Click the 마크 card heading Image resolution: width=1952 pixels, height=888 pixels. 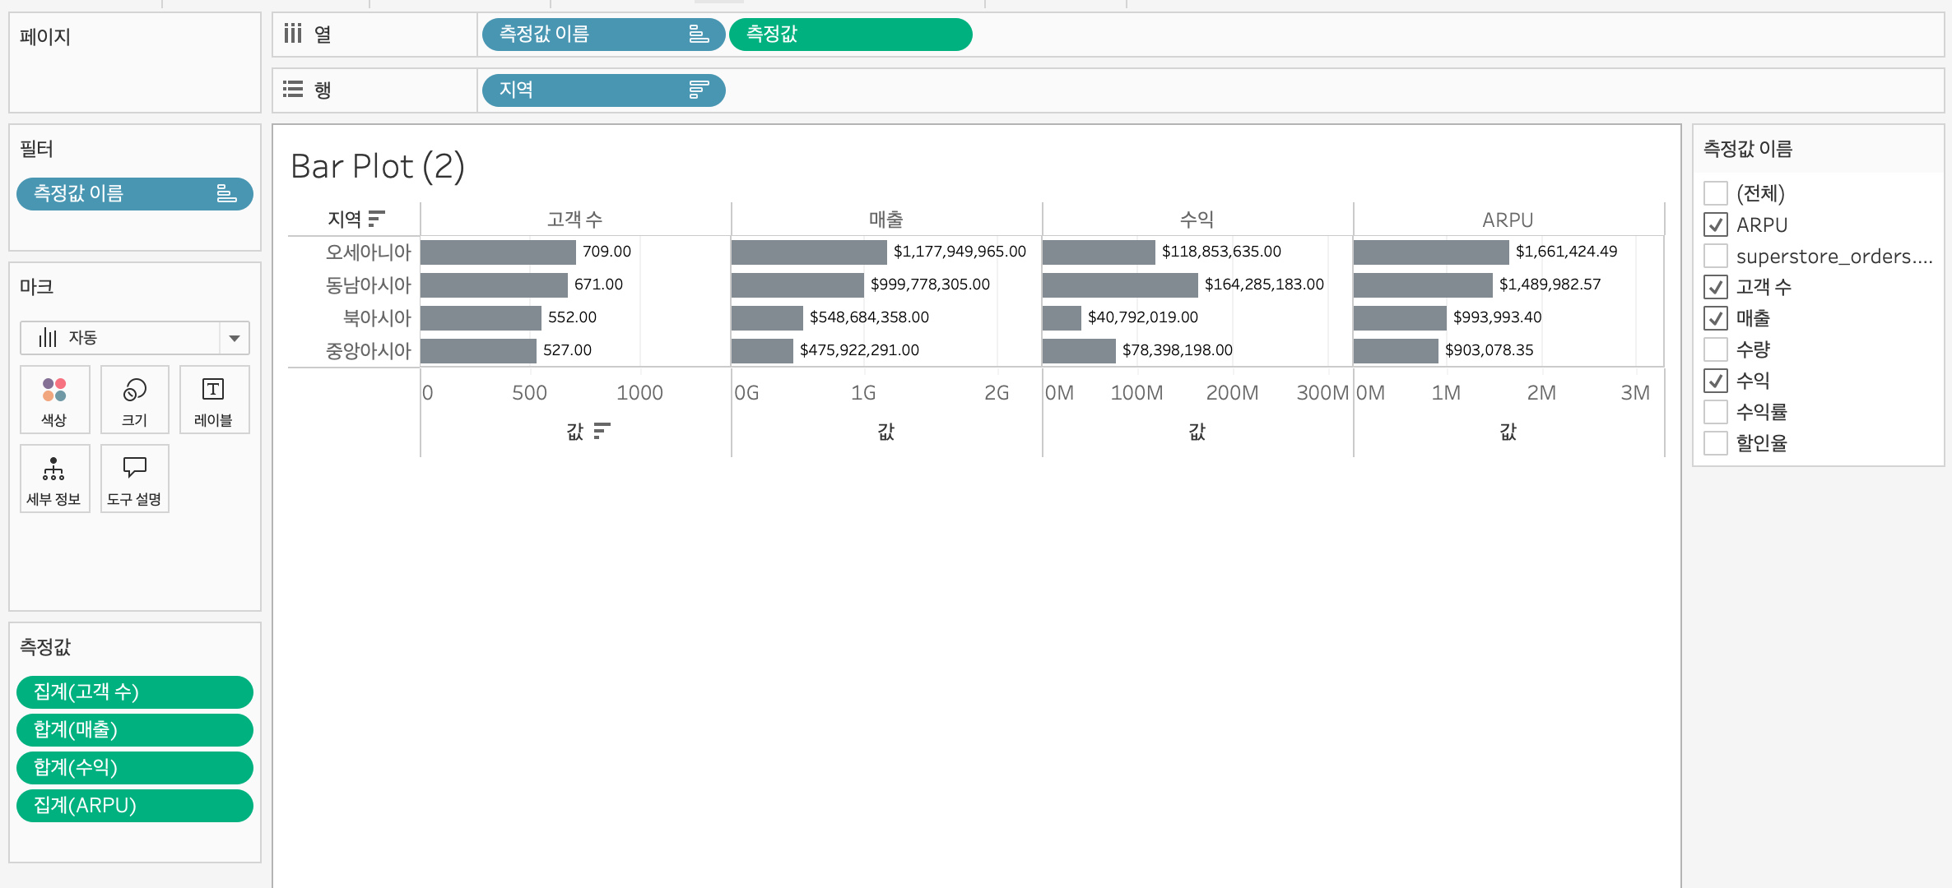coord(37,287)
